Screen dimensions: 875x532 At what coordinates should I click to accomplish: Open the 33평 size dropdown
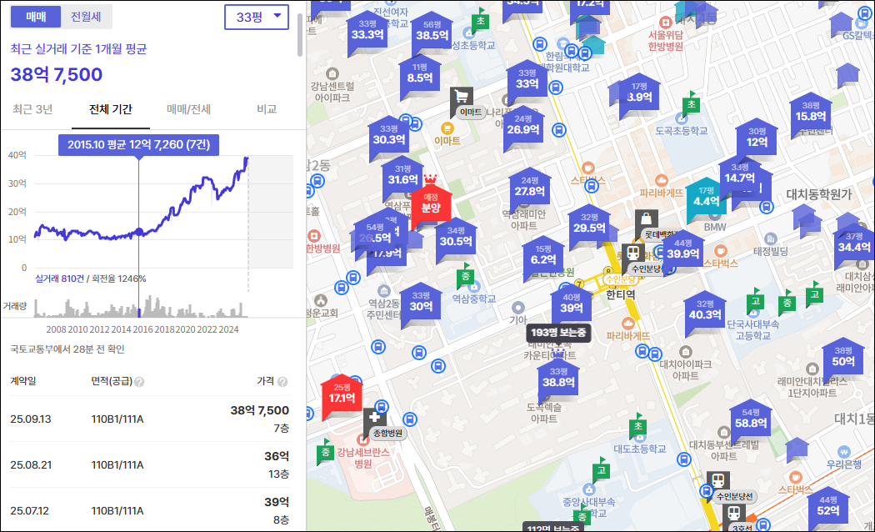tap(257, 17)
